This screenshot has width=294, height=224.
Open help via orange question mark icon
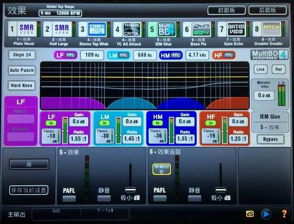point(284,214)
